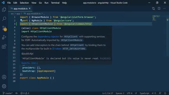Click '@angular/common/http' string on line 3
The width and height of the screenshot is (169, 95).
click(78, 24)
